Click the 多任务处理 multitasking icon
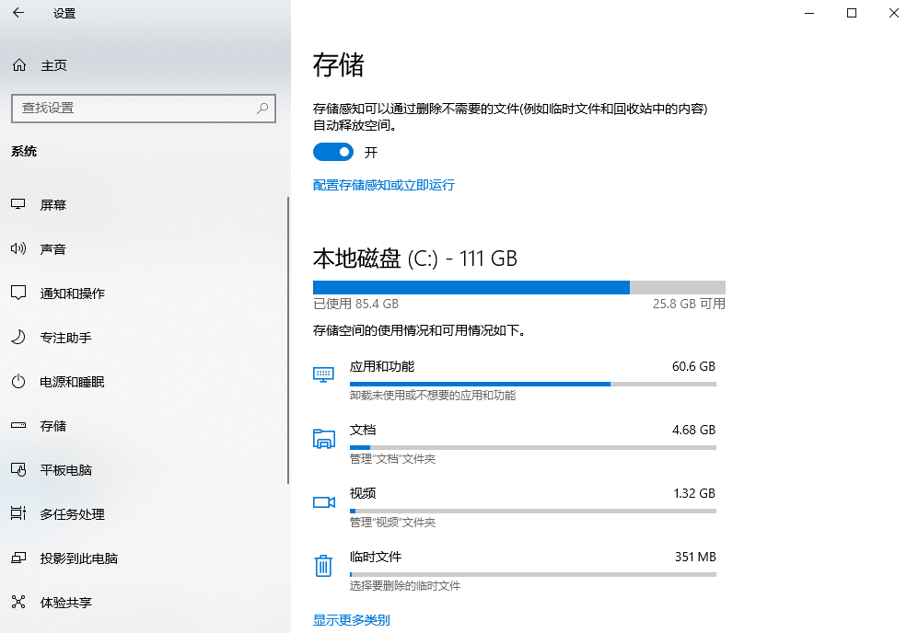 18,513
